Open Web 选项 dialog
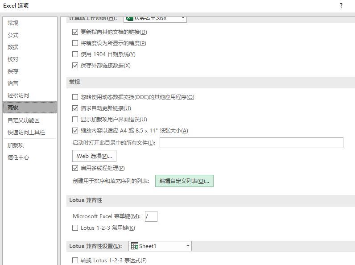 (x=94, y=156)
